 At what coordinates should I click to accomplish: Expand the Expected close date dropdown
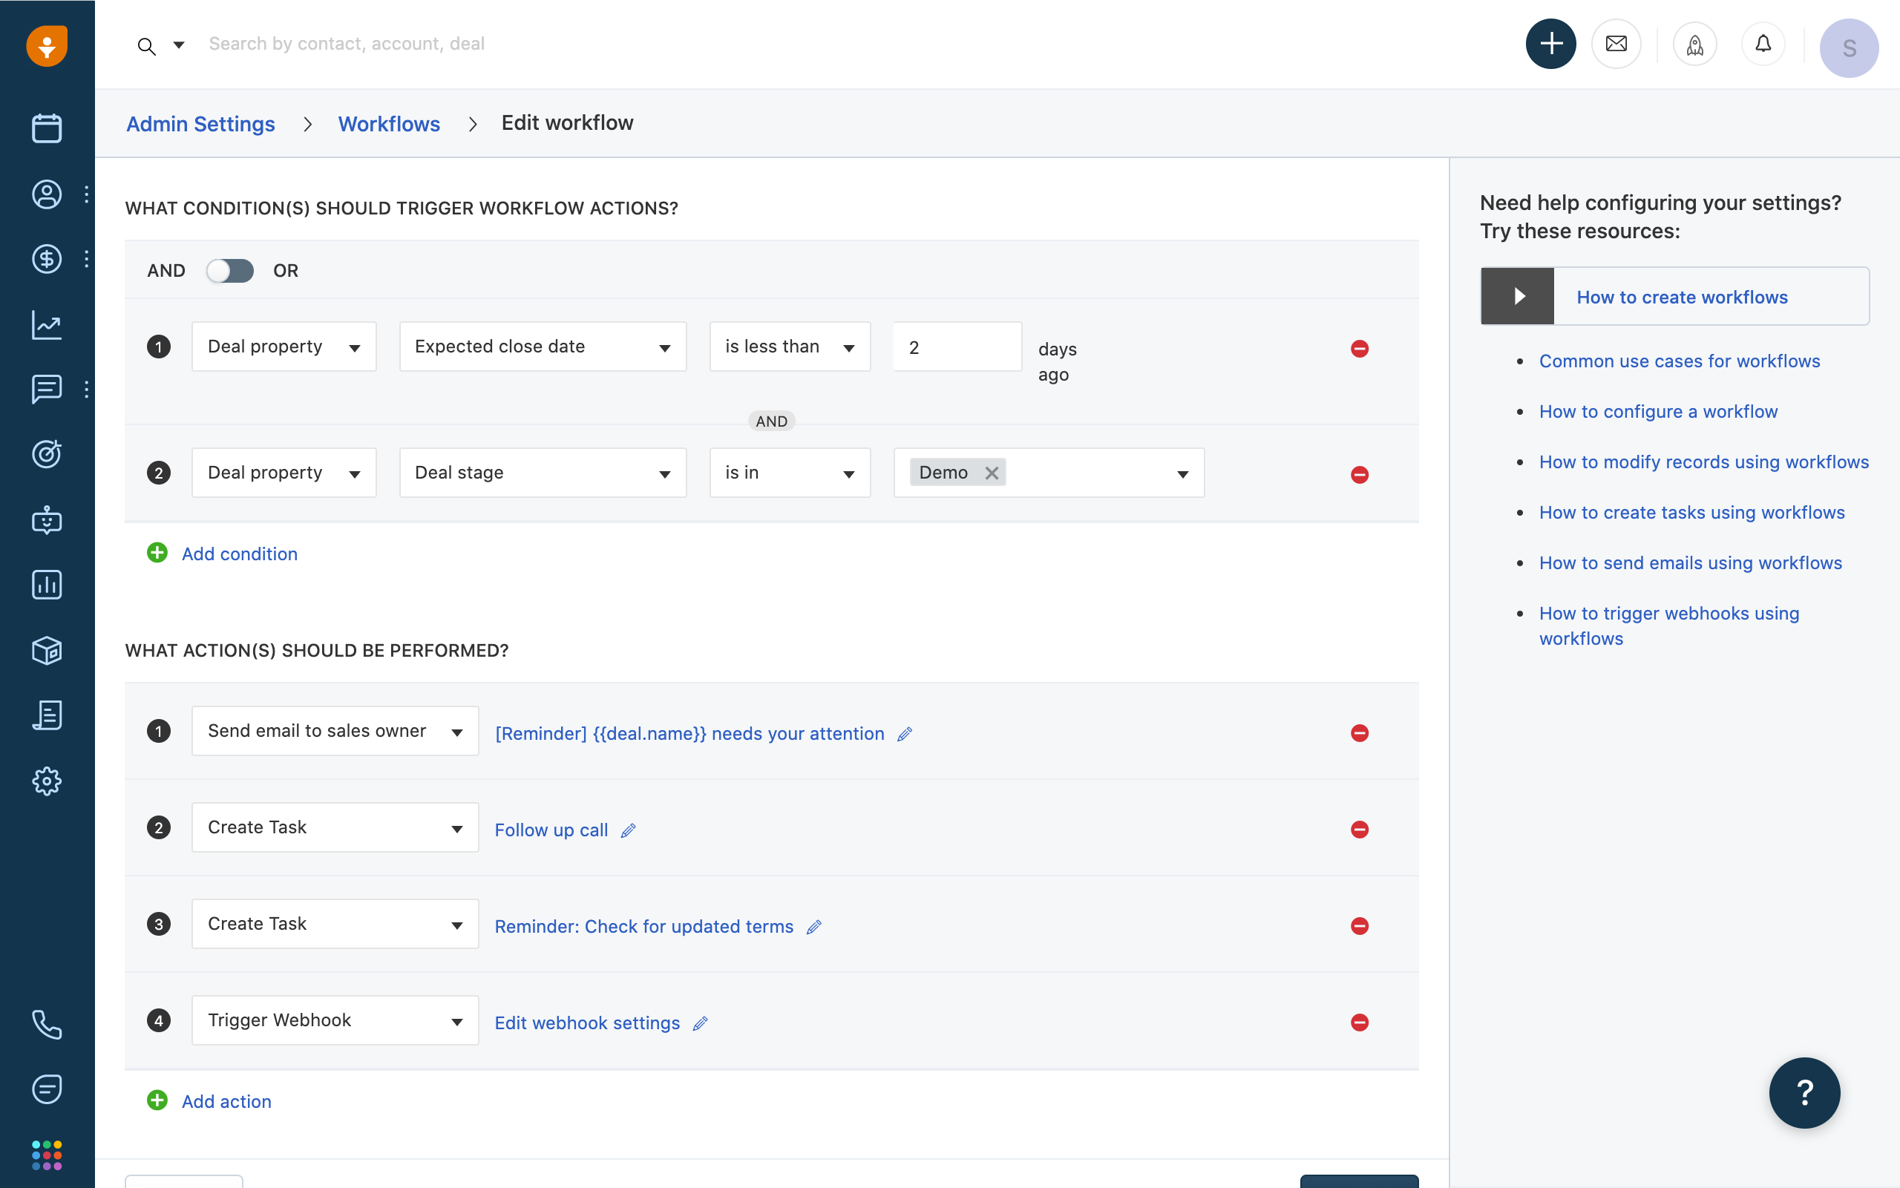pyautogui.click(x=543, y=347)
